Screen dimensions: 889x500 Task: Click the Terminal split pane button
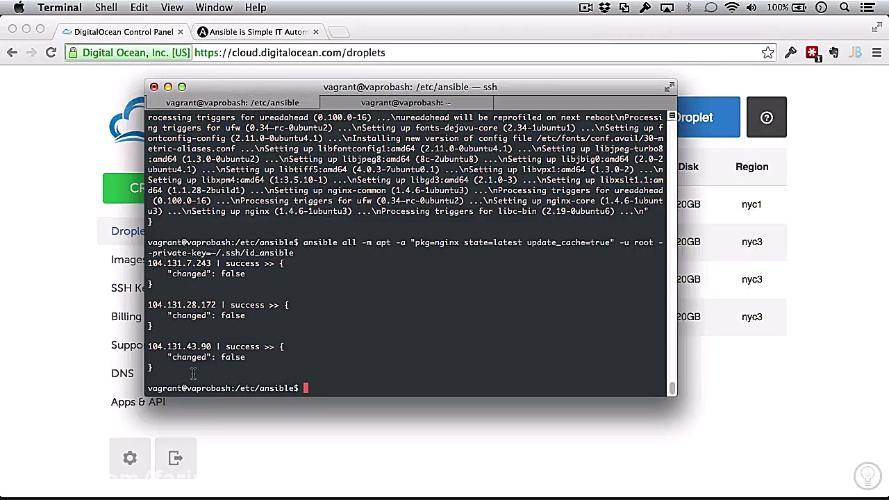pyautogui.click(x=672, y=115)
